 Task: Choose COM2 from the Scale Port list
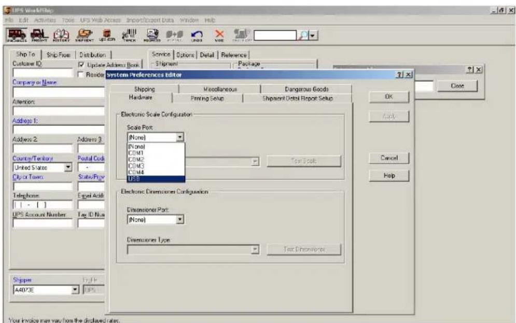click(x=156, y=160)
